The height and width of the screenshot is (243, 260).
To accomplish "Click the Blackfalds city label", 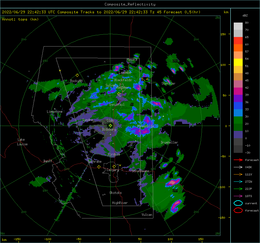I will [x=123, y=80].
